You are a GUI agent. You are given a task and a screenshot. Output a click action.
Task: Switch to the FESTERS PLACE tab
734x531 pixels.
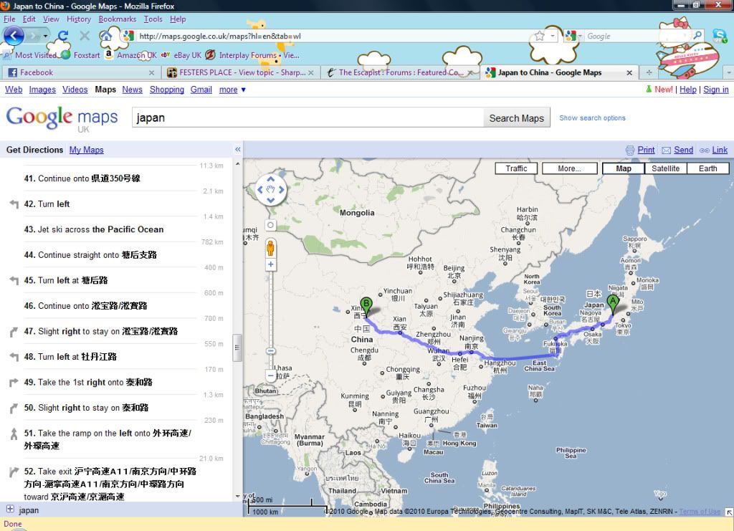pyautogui.click(x=241, y=72)
